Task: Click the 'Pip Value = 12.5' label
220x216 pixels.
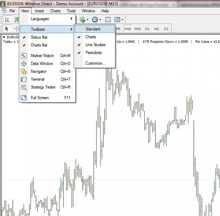Action: pyautogui.click(x=208, y=41)
